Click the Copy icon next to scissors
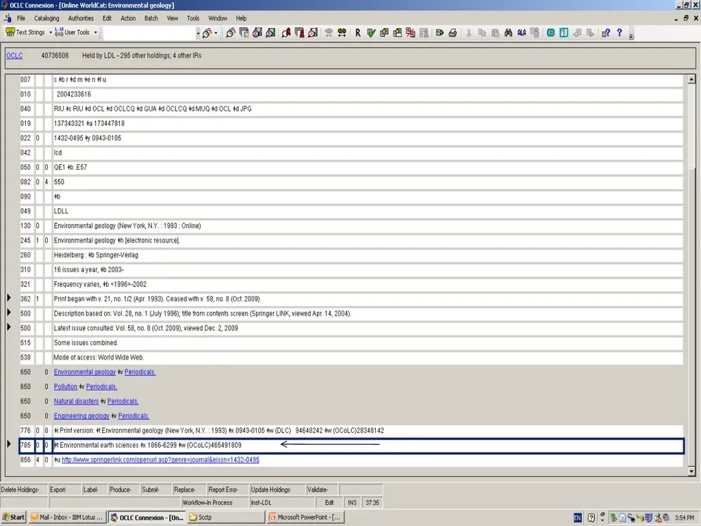This screenshot has width=701, height=526. tap(482, 33)
